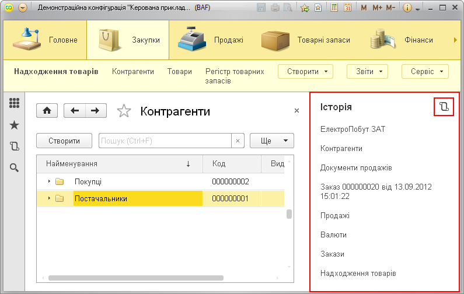Open Документи продажів from history
Viewport: 464px width, 294px height.
tap(356, 168)
